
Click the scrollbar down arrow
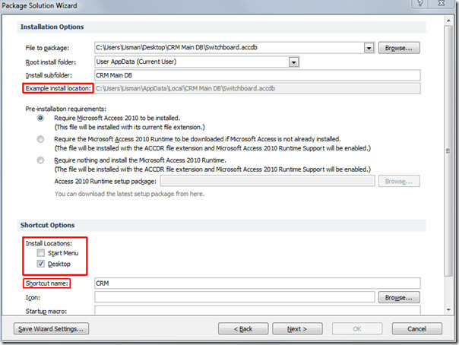click(x=448, y=309)
